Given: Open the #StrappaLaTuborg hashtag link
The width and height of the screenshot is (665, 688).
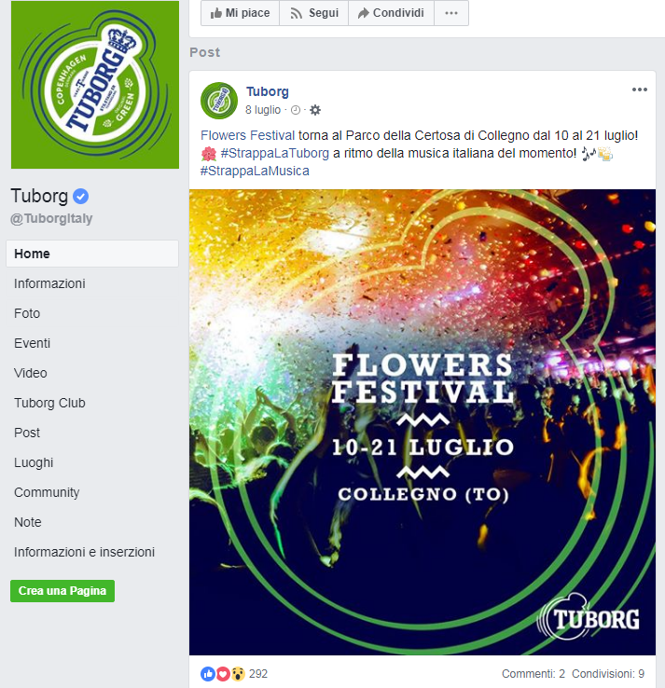Looking at the screenshot, I should point(275,153).
